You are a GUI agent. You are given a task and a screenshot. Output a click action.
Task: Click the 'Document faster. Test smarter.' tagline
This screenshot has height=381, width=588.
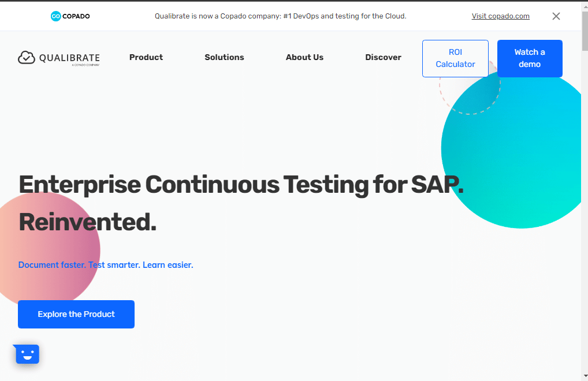106,264
